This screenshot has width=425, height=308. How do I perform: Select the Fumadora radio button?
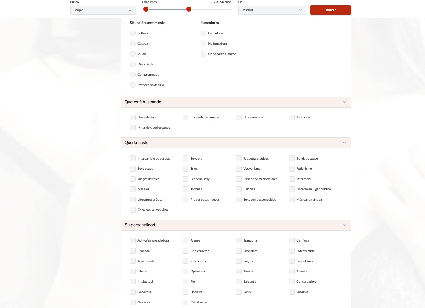click(204, 33)
